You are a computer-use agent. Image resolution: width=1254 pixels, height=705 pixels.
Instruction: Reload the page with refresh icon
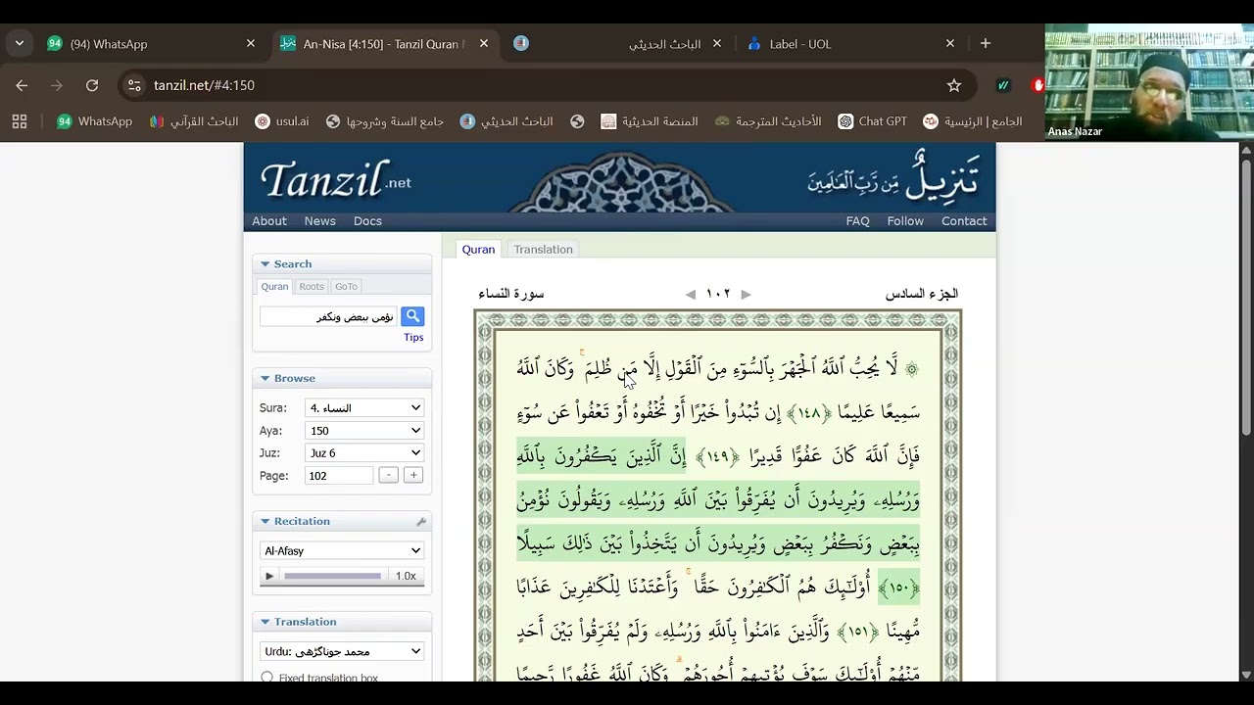92,85
